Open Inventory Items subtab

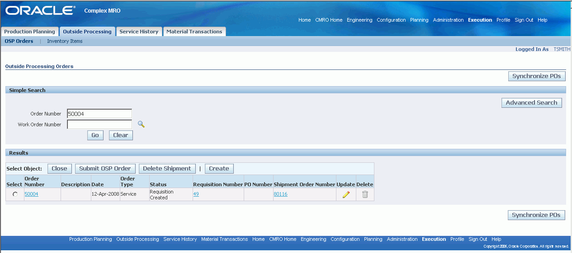(65, 41)
